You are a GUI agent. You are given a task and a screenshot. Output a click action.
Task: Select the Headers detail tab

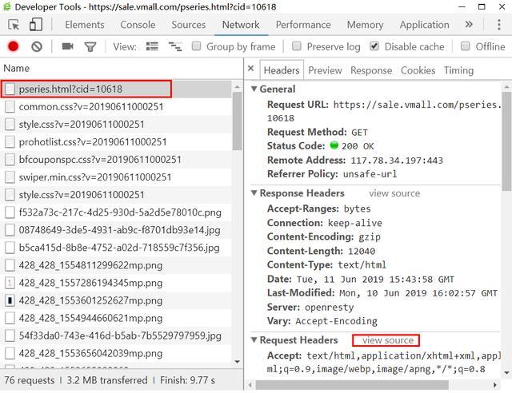[x=282, y=70]
